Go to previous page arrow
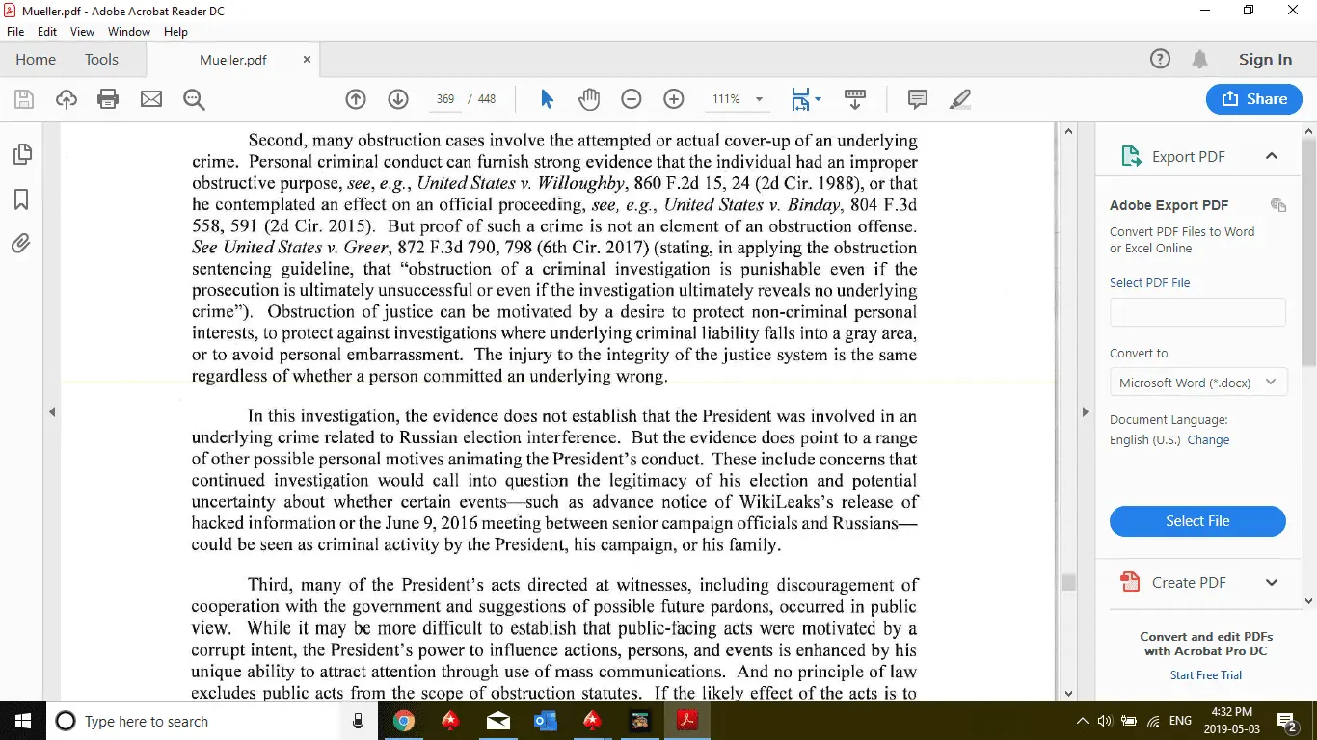1317x740 pixels. [x=356, y=99]
